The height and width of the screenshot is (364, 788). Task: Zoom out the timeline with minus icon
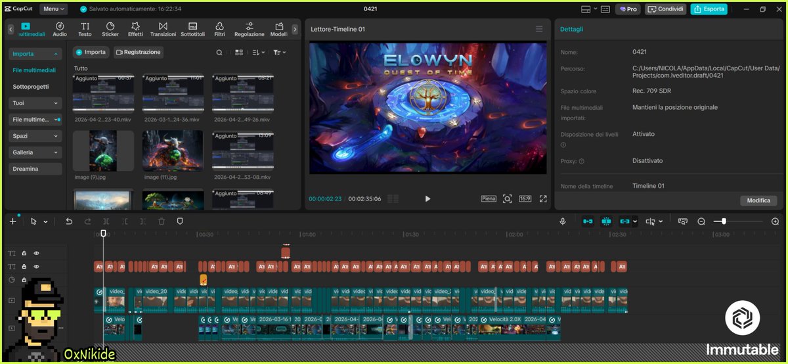[x=701, y=221]
